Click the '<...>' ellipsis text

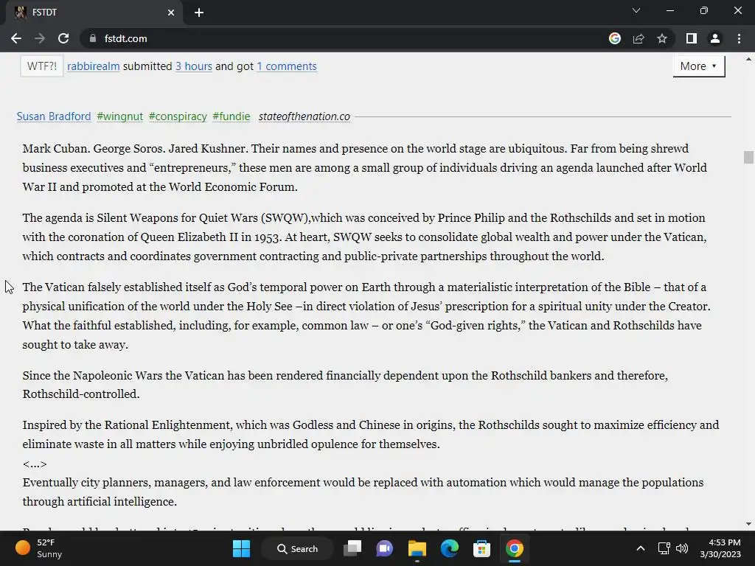pos(35,464)
